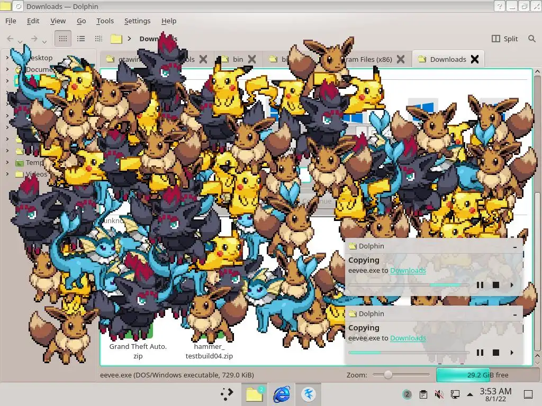Pause the upper Dolphin copy job

coord(480,285)
